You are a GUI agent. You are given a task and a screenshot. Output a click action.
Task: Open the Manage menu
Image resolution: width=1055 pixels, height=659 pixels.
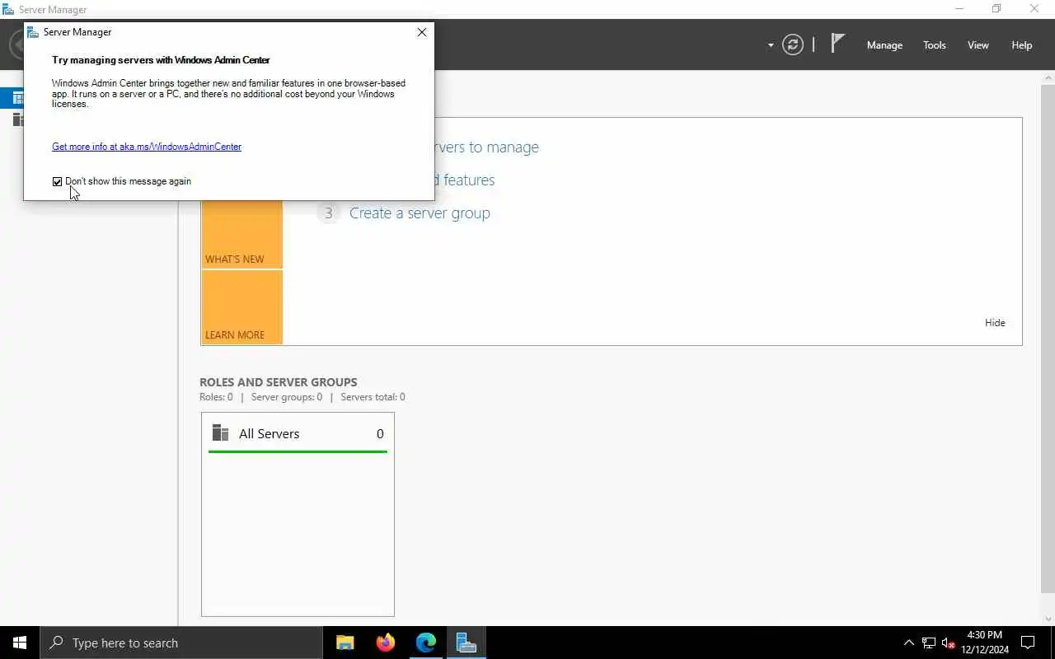coord(884,45)
